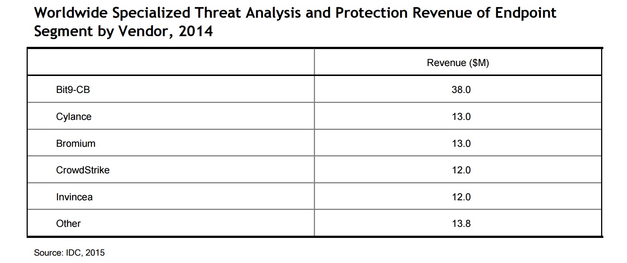Click Bromium's 13.0 revenue value
Screen dimensions: 627x263
click(x=461, y=143)
